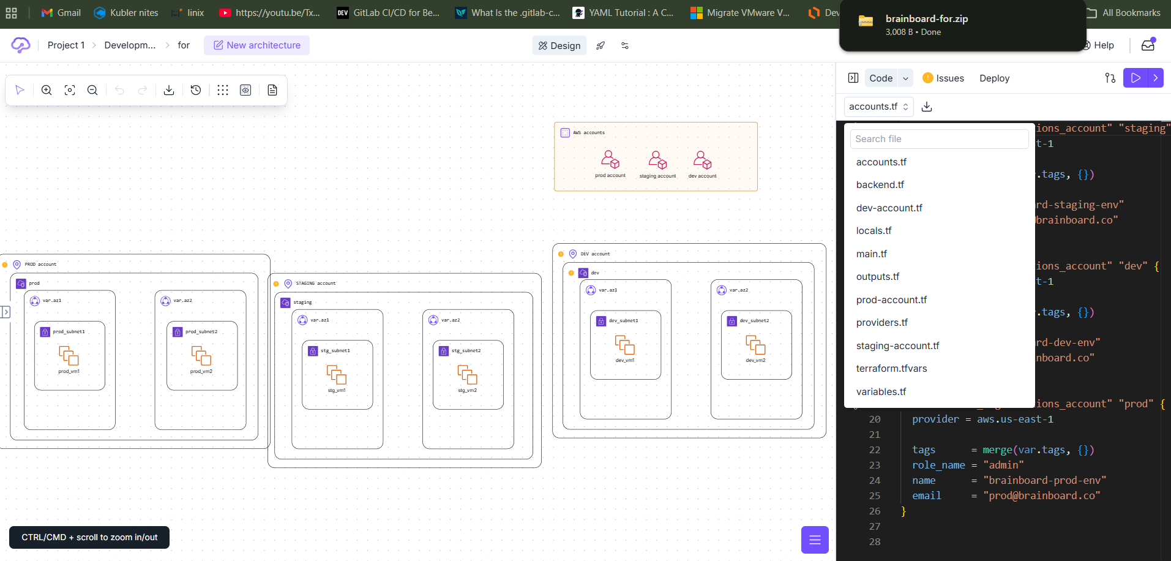Click the New architecture button

[x=256, y=45]
